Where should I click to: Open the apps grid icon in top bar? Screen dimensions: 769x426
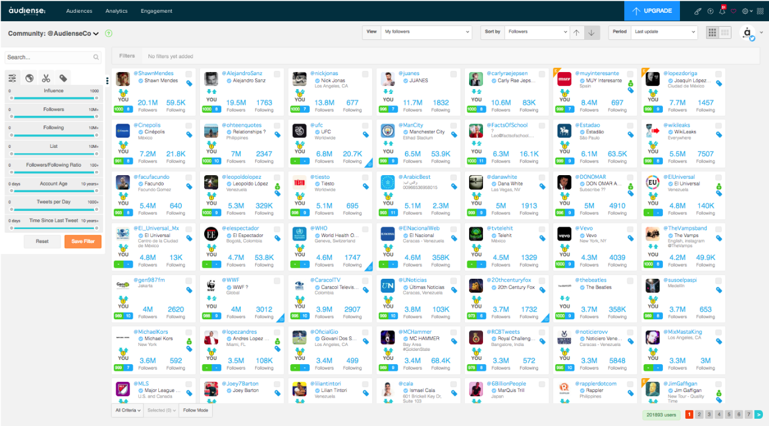click(x=760, y=11)
